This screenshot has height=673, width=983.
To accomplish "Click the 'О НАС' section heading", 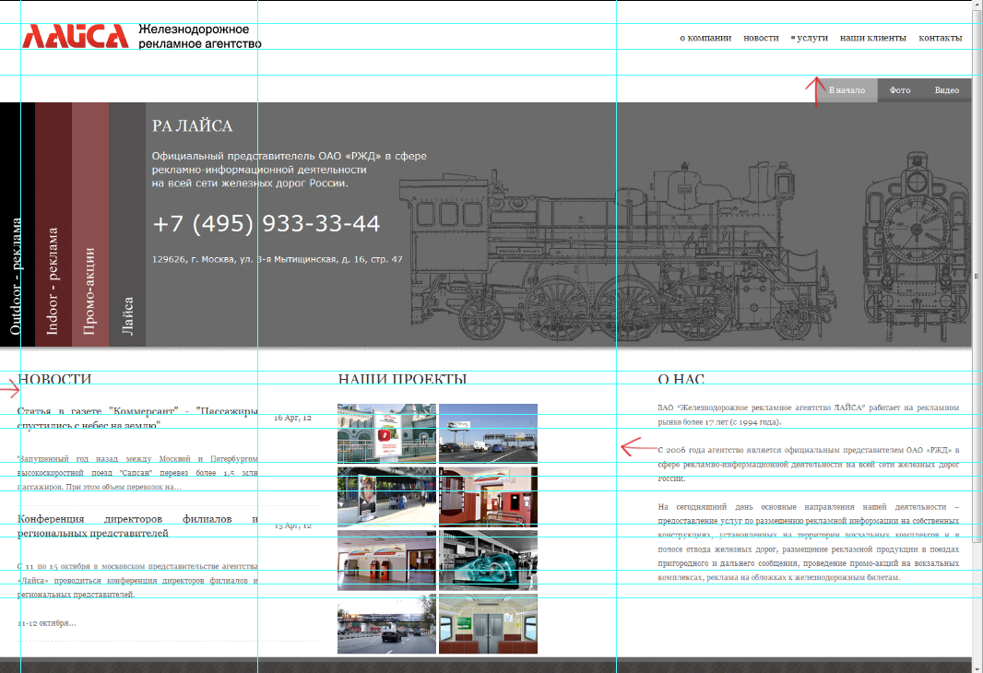I will 681,379.
